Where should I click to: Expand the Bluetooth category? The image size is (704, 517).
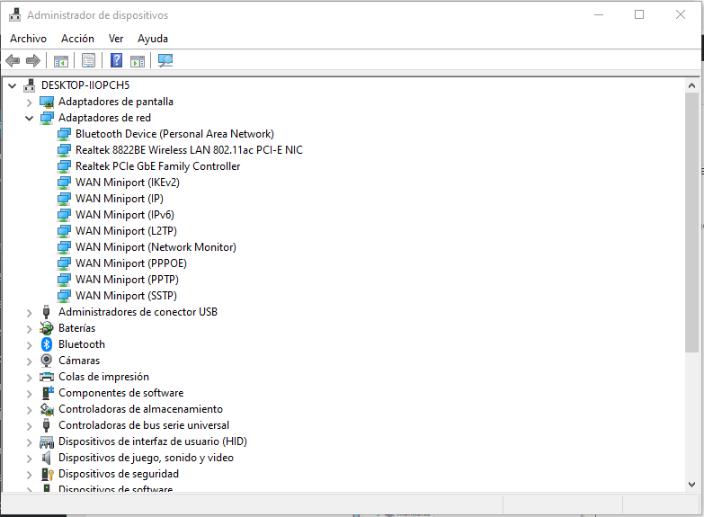click(x=29, y=345)
